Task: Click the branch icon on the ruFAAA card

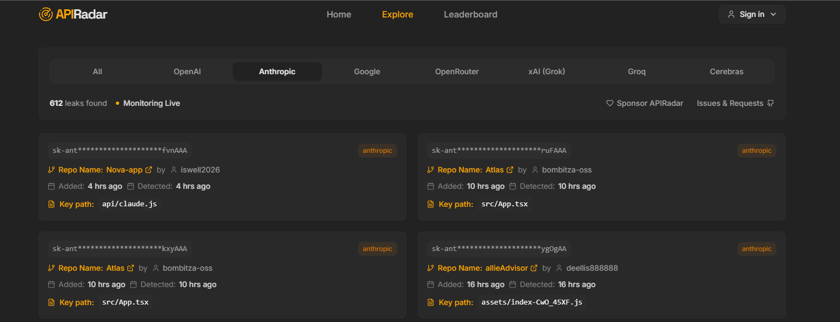Action: 431,170
